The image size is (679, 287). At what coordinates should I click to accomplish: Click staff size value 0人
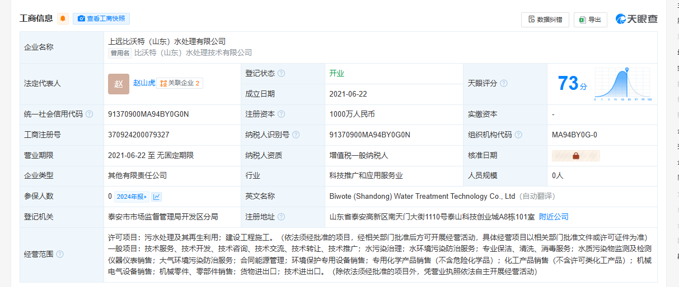tap(558, 175)
